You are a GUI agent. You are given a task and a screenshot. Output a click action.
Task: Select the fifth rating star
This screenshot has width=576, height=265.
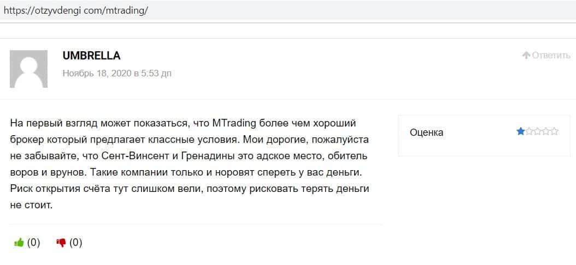(x=555, y=131)
